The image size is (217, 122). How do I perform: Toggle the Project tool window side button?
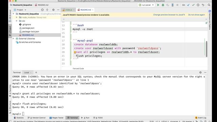[10, 30]
